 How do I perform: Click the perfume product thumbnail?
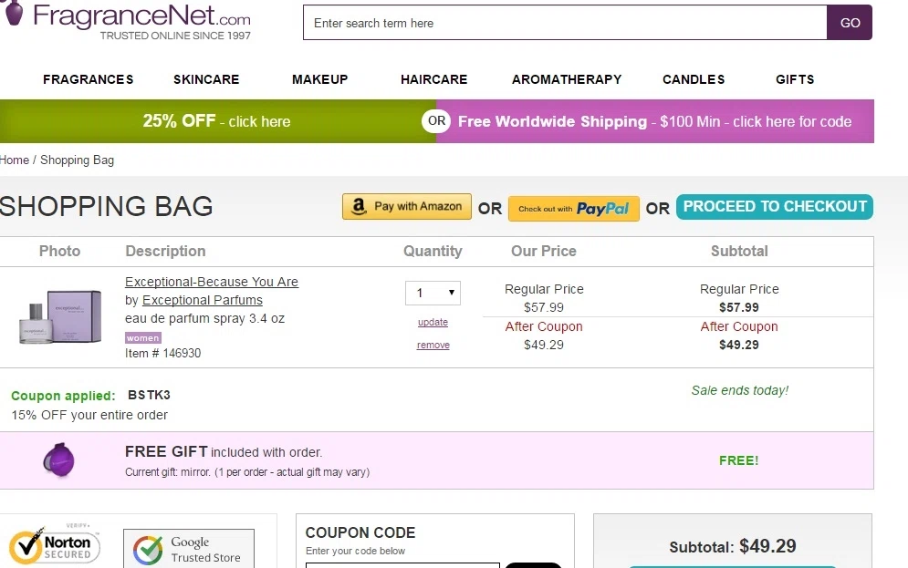[60, 317]
